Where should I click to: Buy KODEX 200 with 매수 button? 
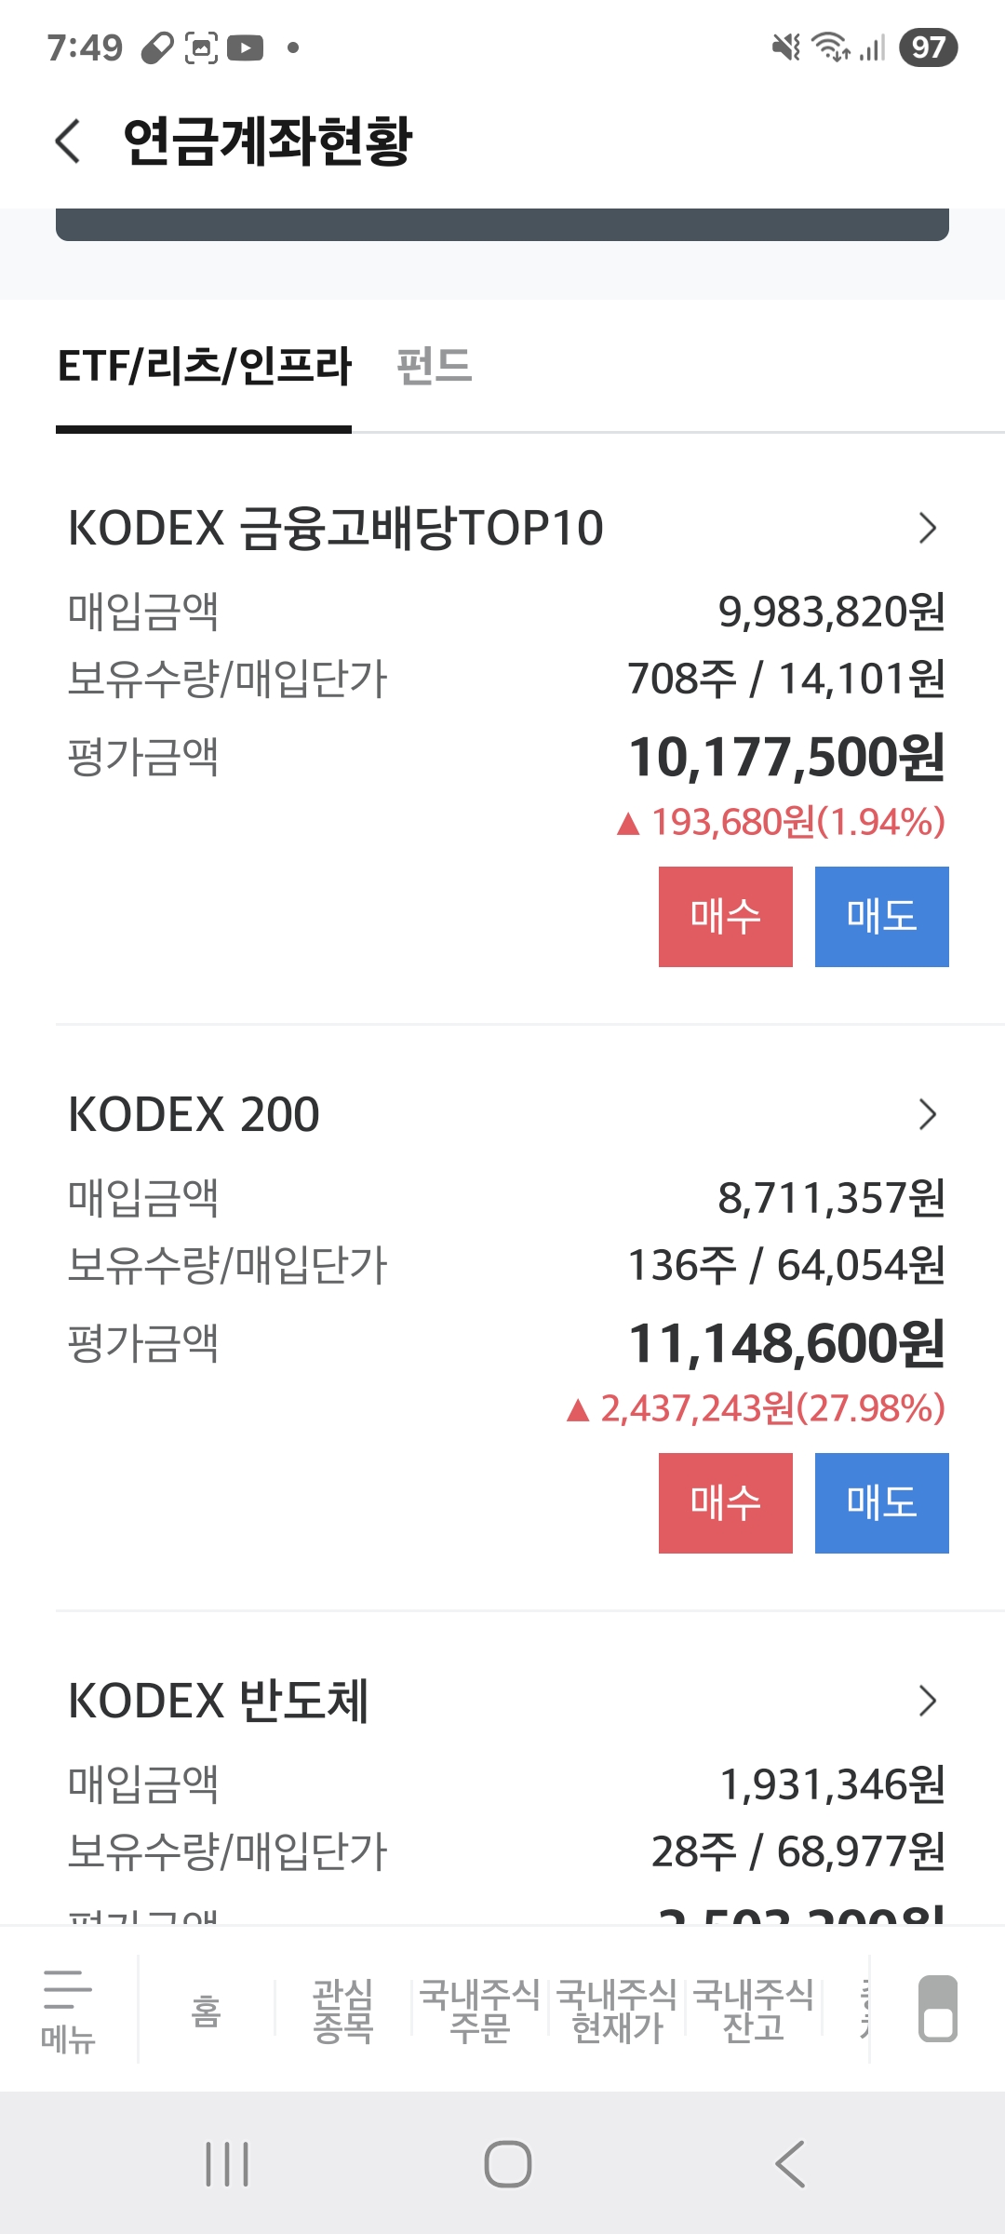click(726, 1503)
